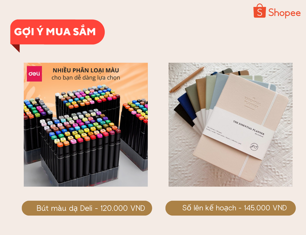This screenshot has width=306, height=235.
Task: Open the Essential Planner notebooks image
Action: [x=230, y=125]
